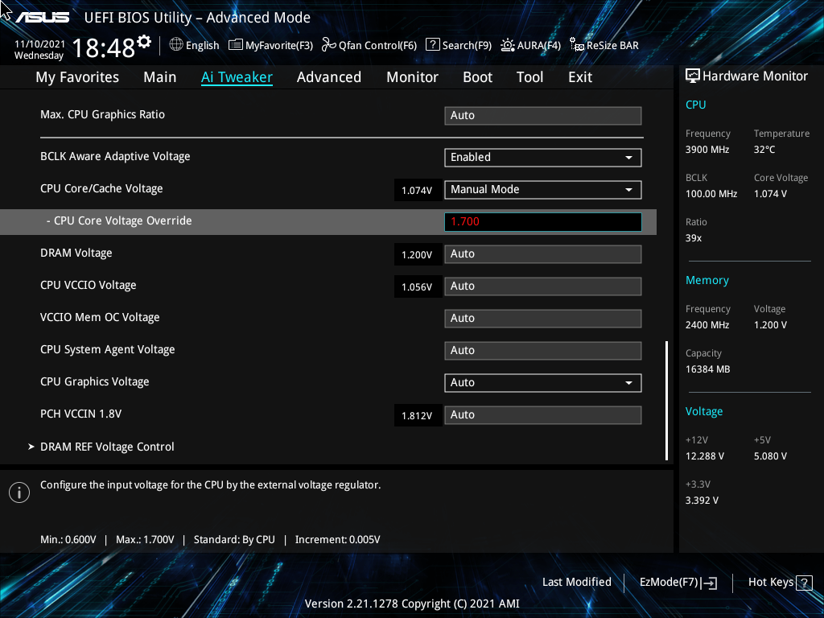Image resolution: width=824 pixels, height=618 pixels.
Task: Click PCH VCCIN 1.8V Auto field
Action: coord(543,415)
